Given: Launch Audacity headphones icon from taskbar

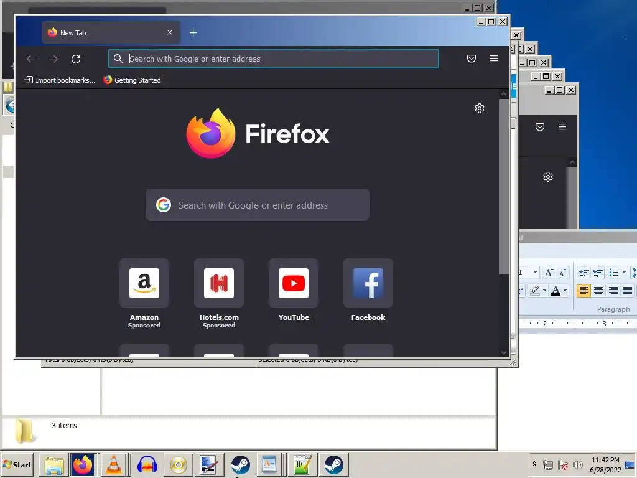Looking at the screenshot, I should click(147, 464).
